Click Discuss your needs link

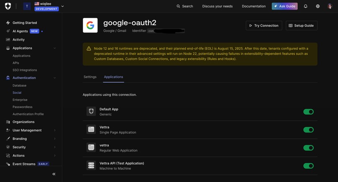coord(217,6)
